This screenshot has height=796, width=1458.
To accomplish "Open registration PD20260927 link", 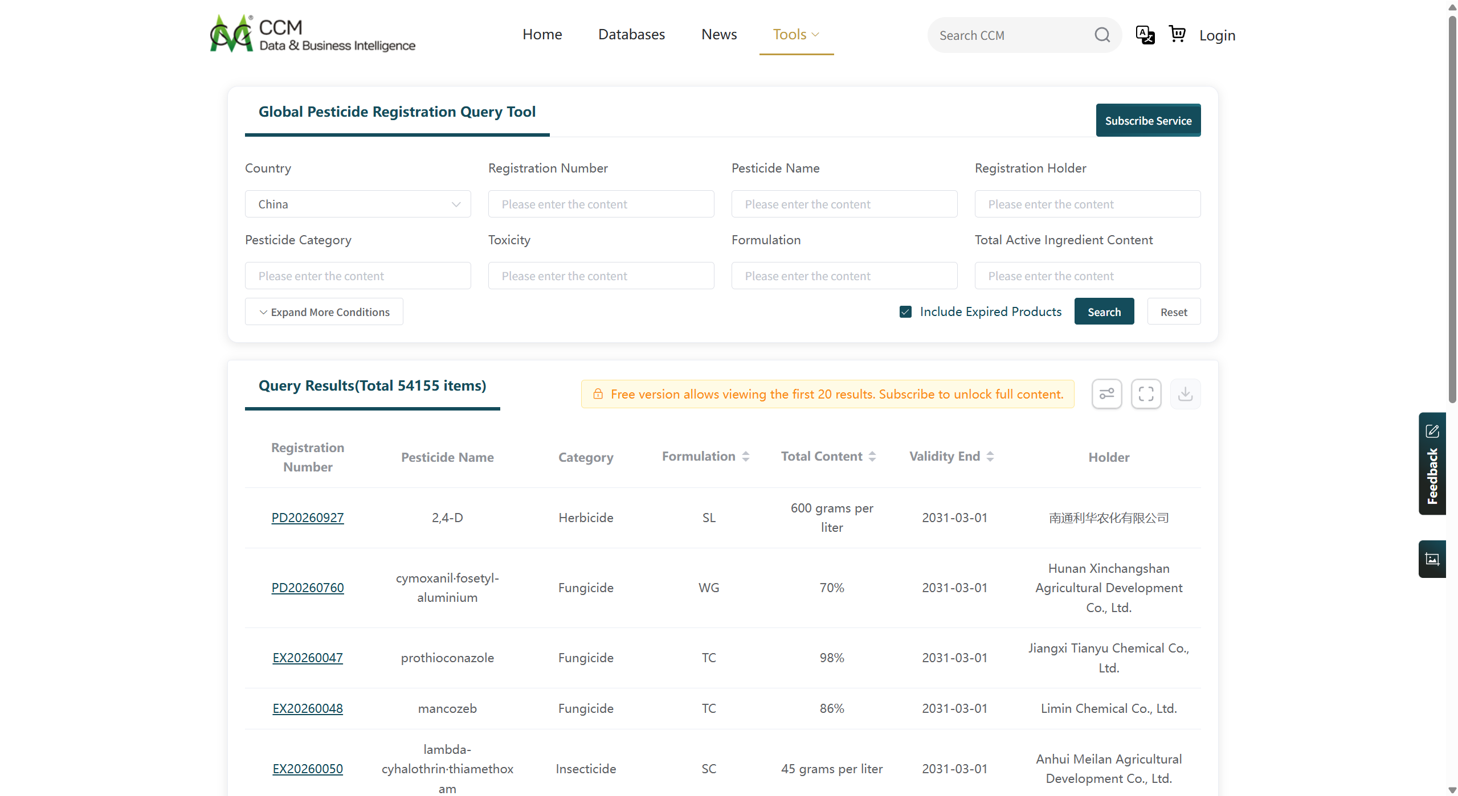I will (x=308, y=518).
